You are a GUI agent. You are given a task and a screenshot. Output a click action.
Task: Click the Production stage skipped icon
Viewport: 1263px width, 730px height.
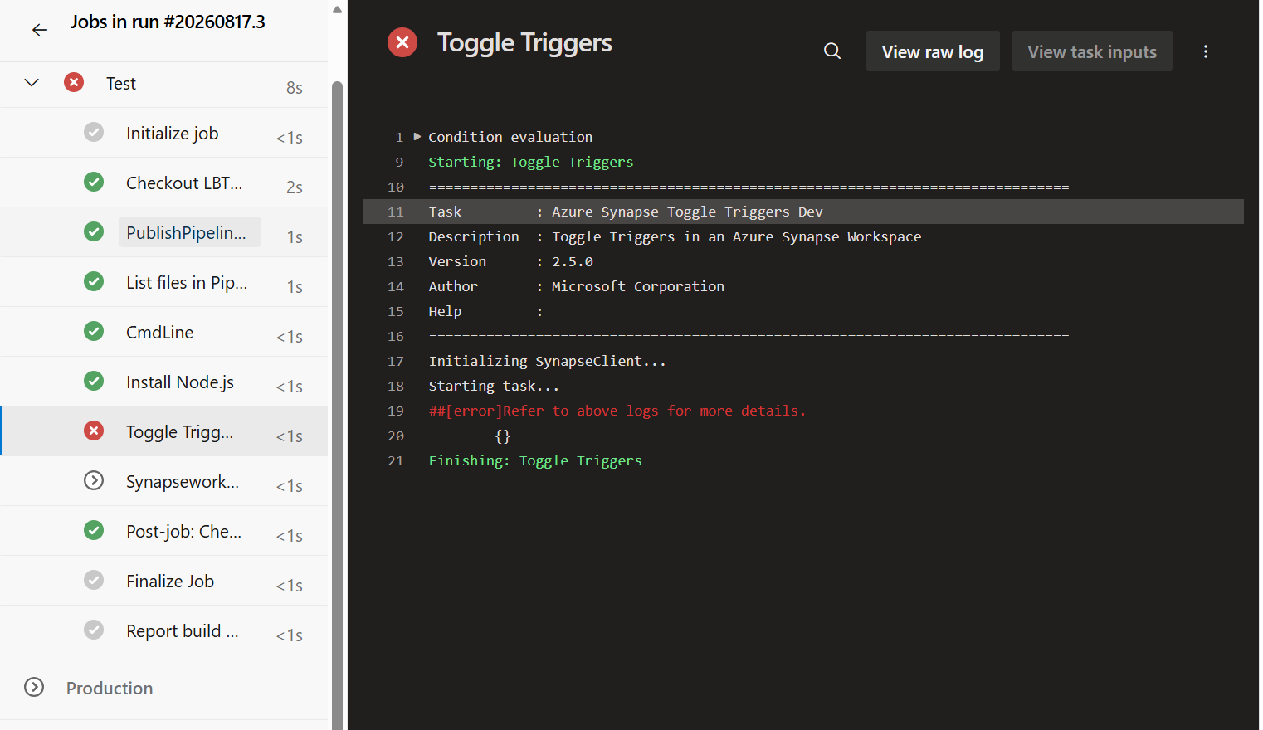click(34, 687)
